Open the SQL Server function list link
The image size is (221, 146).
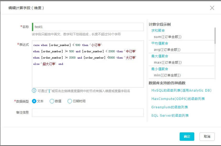coord(170,115)
